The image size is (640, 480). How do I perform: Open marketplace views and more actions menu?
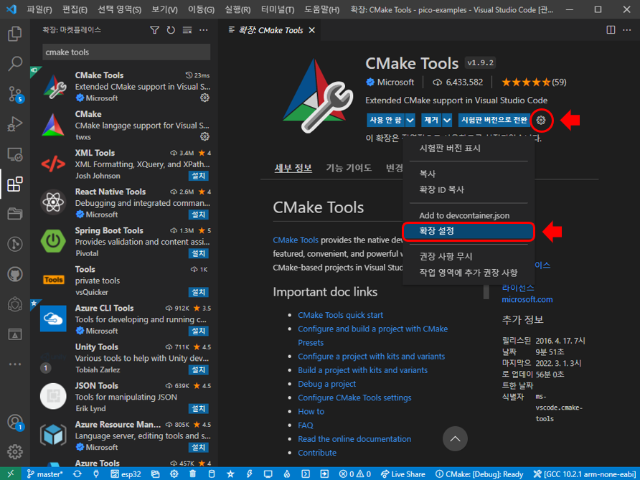point(204,30)
